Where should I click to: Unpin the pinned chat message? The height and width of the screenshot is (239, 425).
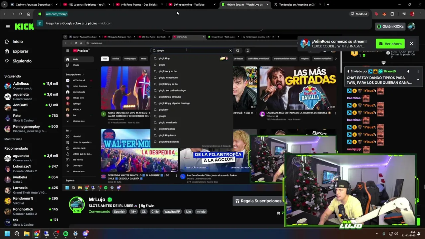pos(408,72)
